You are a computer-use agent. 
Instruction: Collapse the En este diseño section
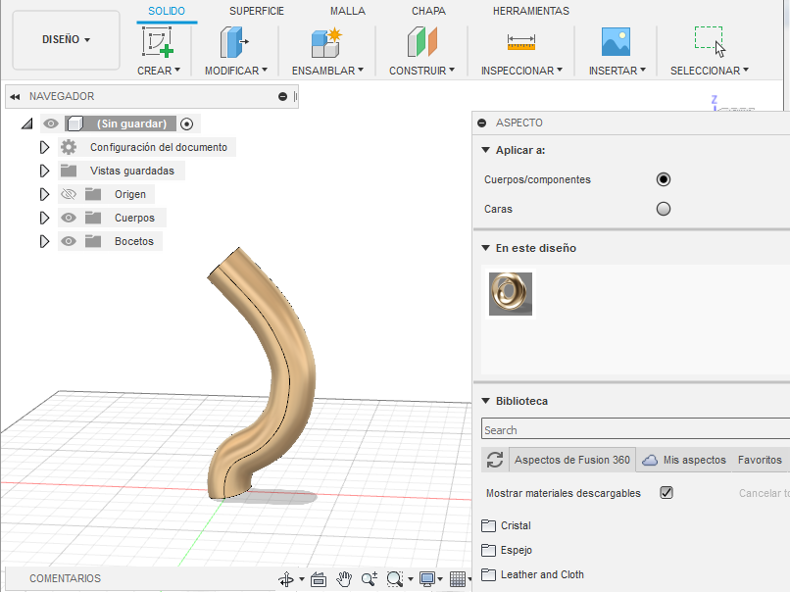pos(486,247)
